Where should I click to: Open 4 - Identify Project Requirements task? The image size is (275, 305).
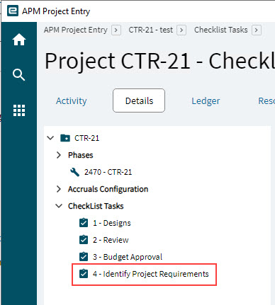[151, 274]
